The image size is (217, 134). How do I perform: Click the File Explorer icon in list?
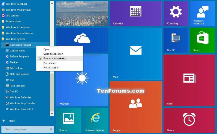pyautogui.click(x=7, y=68)
